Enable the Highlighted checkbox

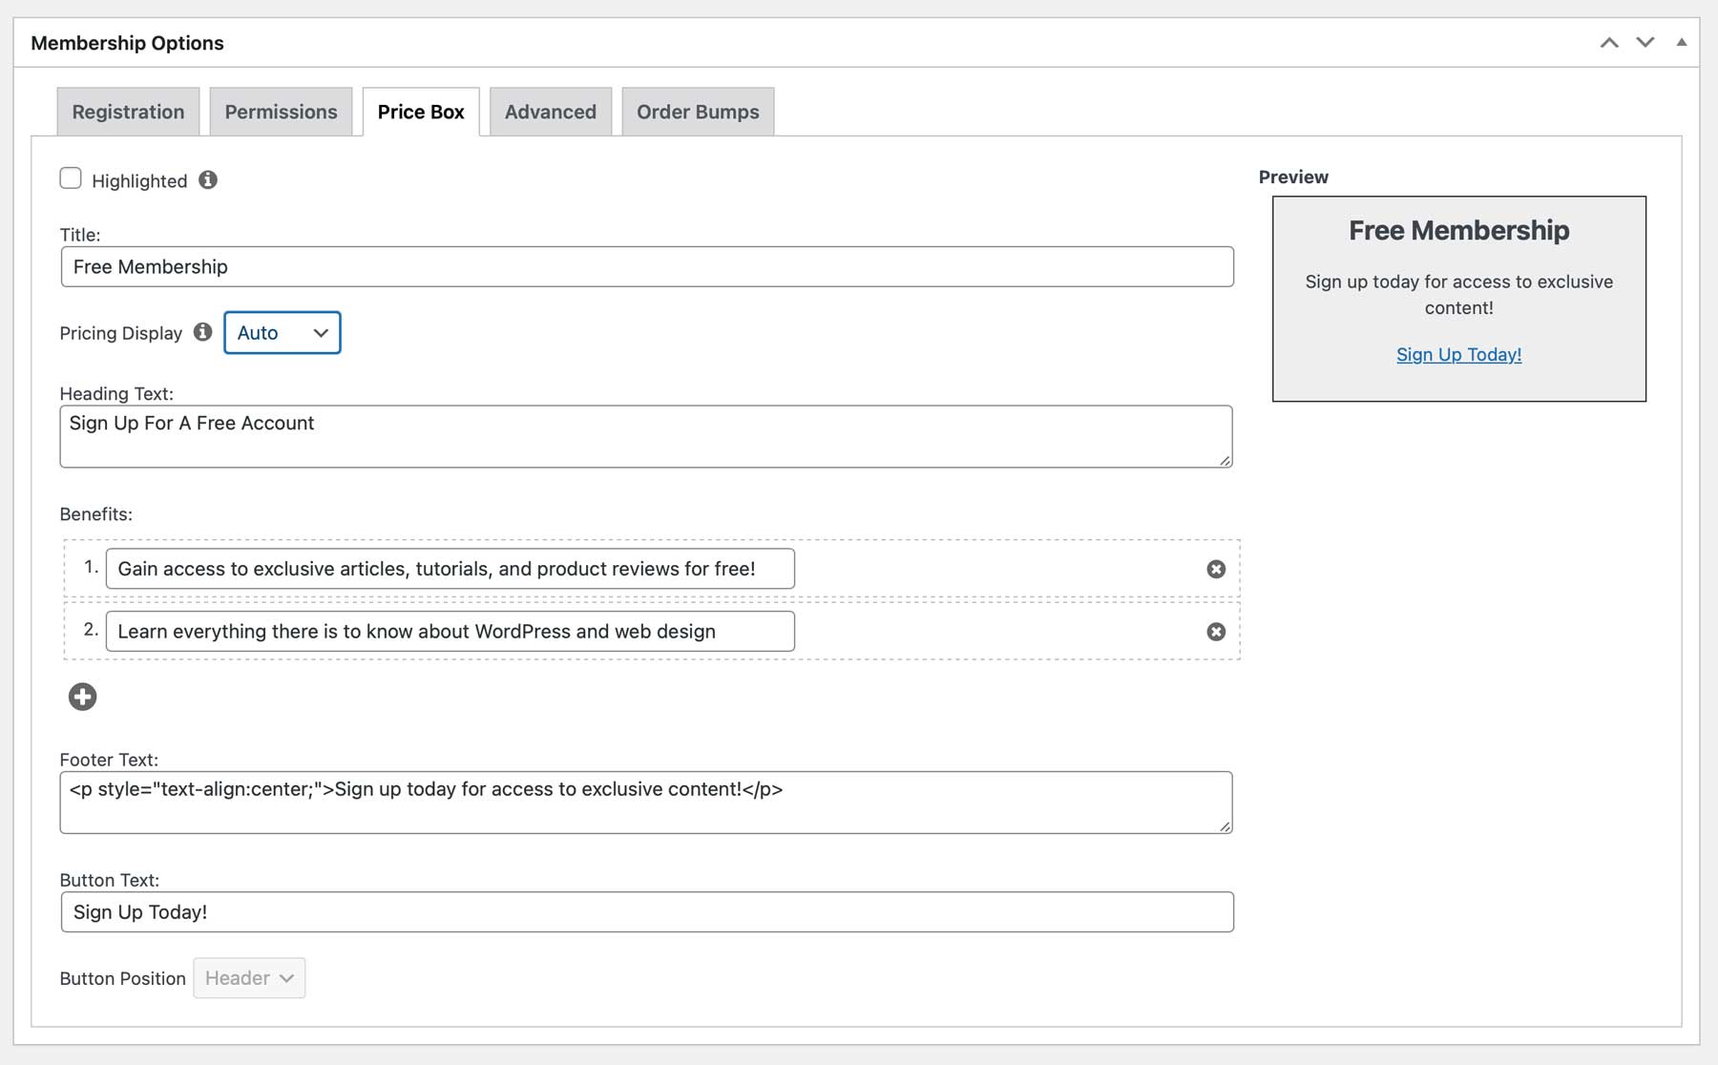71,177
